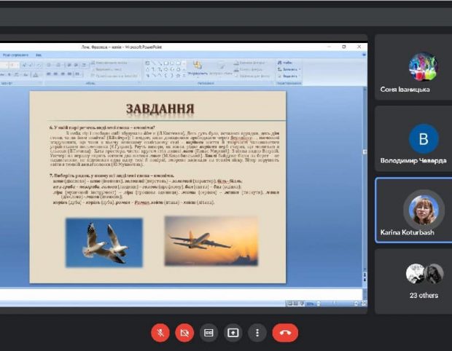The height and width of the screenshot is (351, 452).
Task: Click the fit slide to window icon
Action: coord(364,303)
